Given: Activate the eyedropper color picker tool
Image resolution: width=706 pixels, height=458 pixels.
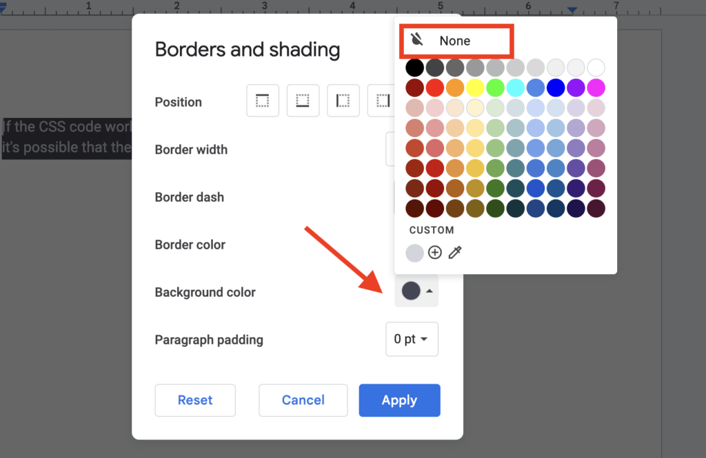Looking at the screenshot, I should point(455,253).
